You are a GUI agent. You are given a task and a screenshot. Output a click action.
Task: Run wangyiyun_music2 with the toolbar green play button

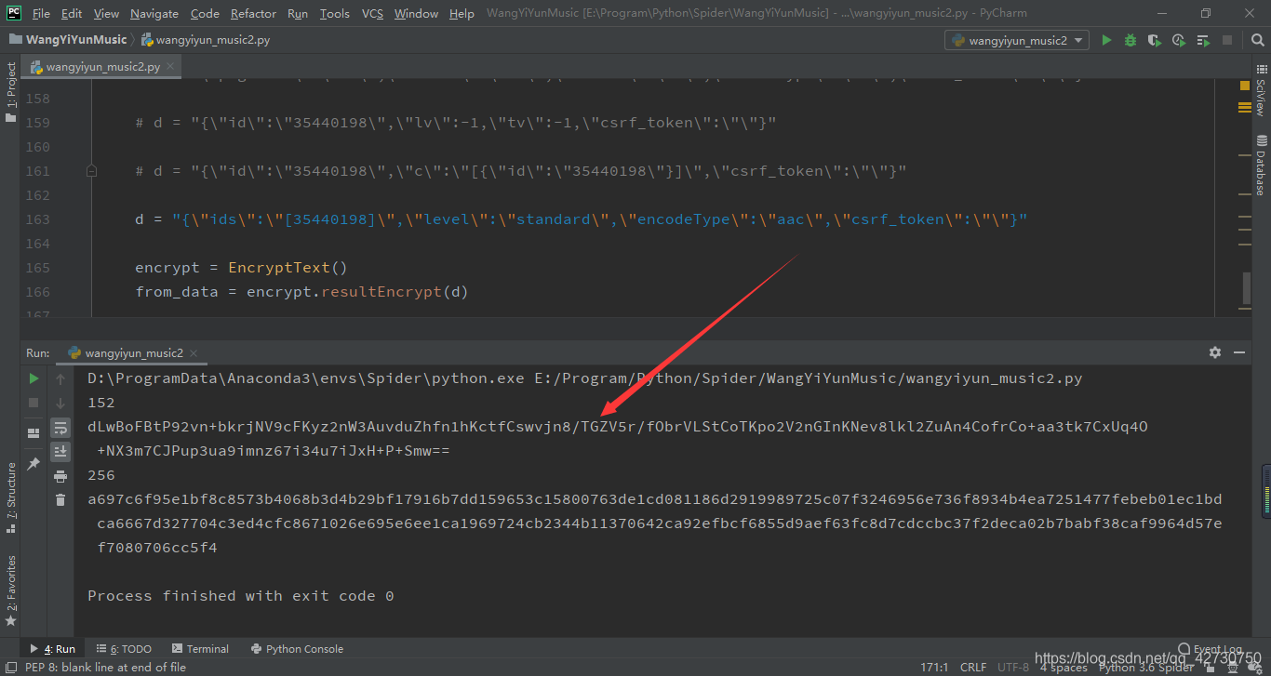1106,40
